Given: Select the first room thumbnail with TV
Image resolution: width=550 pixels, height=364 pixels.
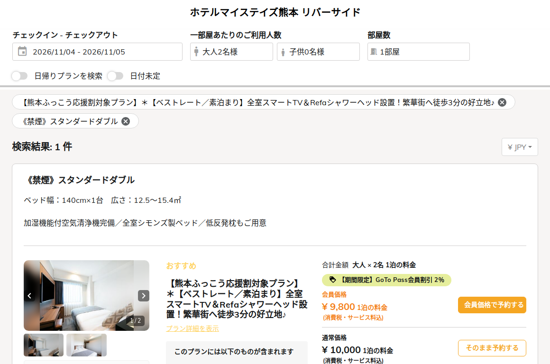Looking at the screenshot, I should (44, 345).
